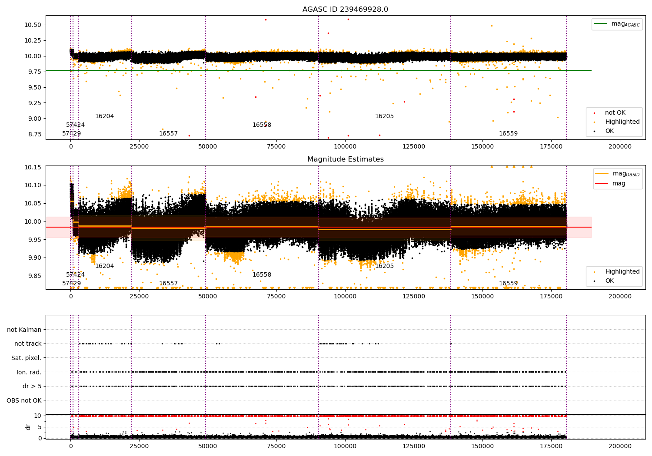Click the rotated "dr" axis label

(x=28, y=427)
